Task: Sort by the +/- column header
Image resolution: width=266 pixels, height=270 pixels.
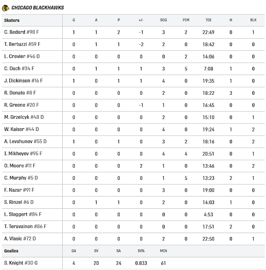Action: coord(141,20)
